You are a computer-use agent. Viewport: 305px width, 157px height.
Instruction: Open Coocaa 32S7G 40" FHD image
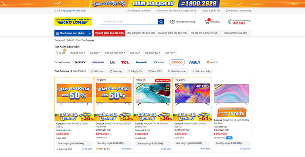point(192,95)
